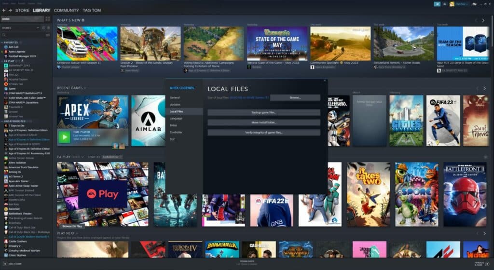The height and width of the screenshot is (270, 494).
Task: Collapse the Favorites category in the sidebar
Action: coord(2,42)
